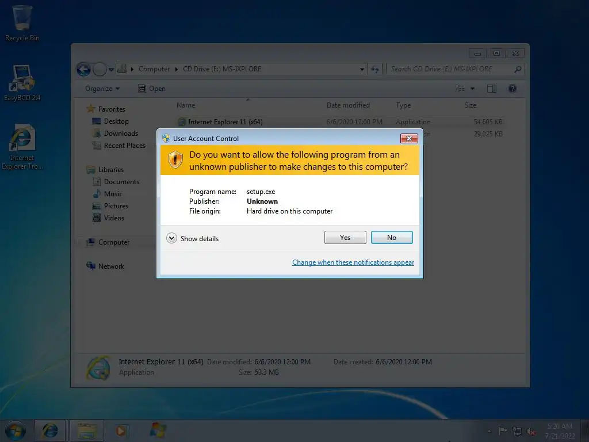Open recent locations dropdown arrow in Explorer

[111, 70]
